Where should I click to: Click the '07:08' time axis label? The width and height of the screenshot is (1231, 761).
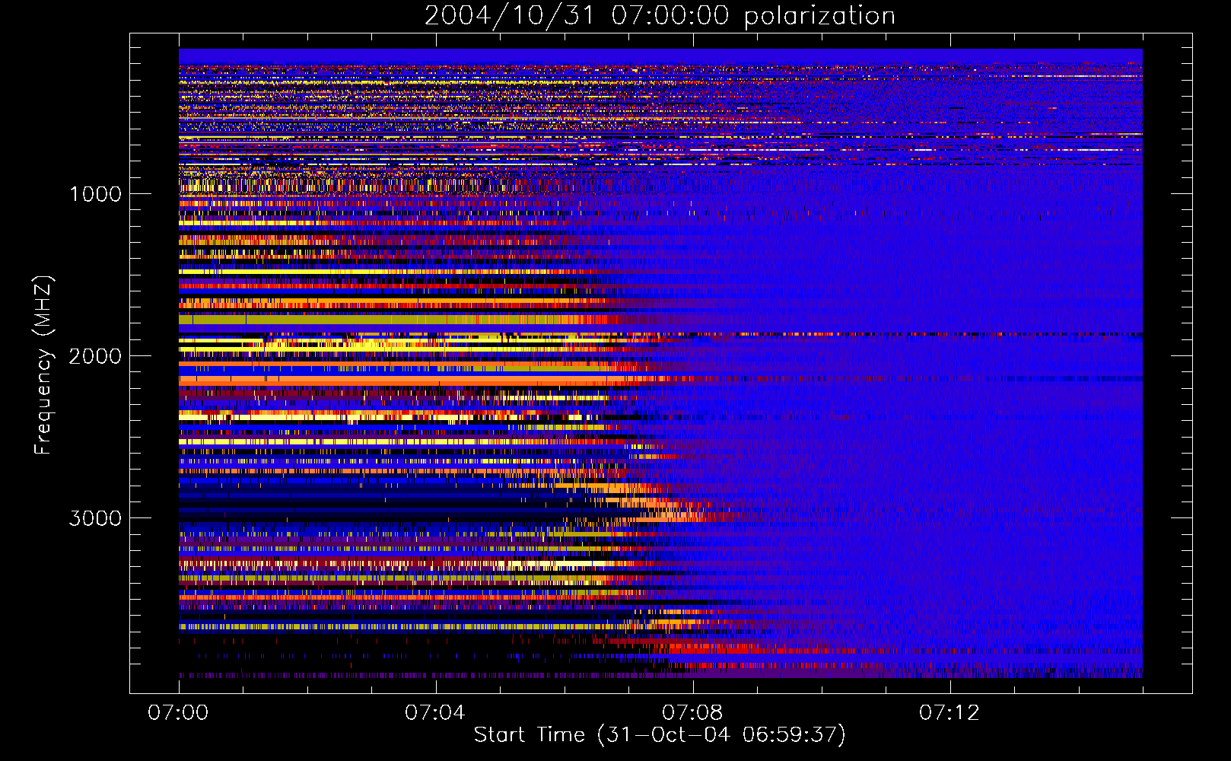tap(692, 713)
